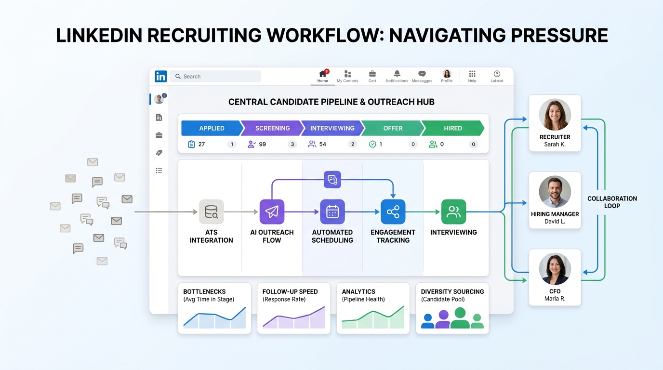The width and height of the screenshot is (663, 370).
Task: Open the sidebar briefcase icon
Action: [x=159, y=135]
